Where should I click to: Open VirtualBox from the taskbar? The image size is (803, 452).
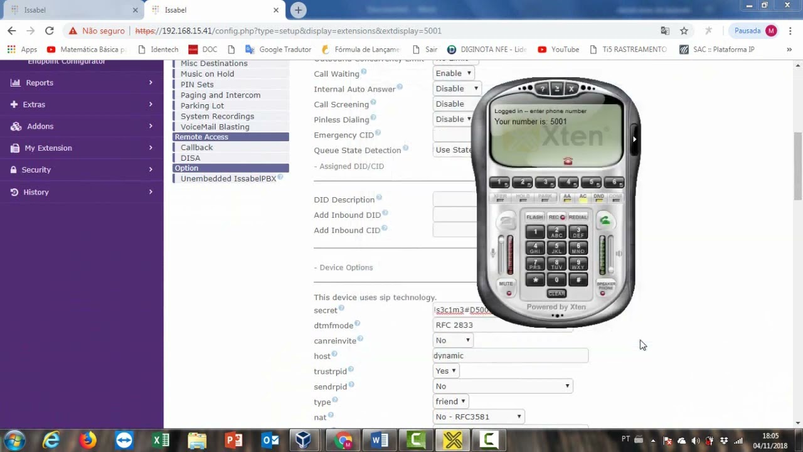pyautogui.click(x=304, y=440)
